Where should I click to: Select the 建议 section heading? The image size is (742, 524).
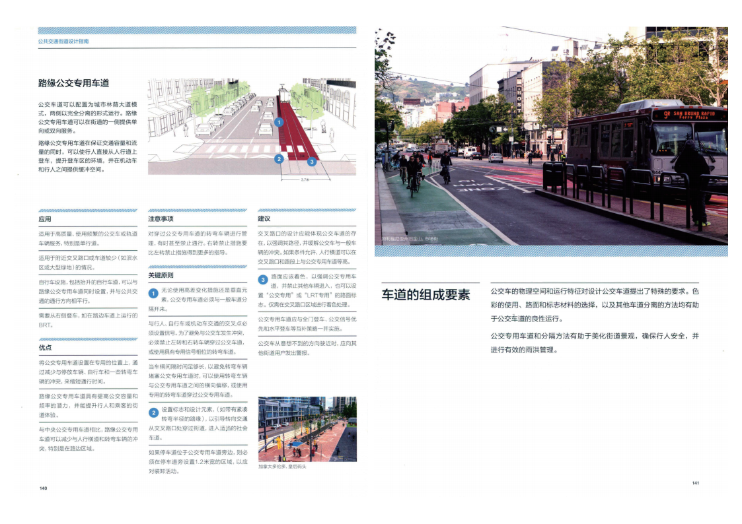pos(264,219)
